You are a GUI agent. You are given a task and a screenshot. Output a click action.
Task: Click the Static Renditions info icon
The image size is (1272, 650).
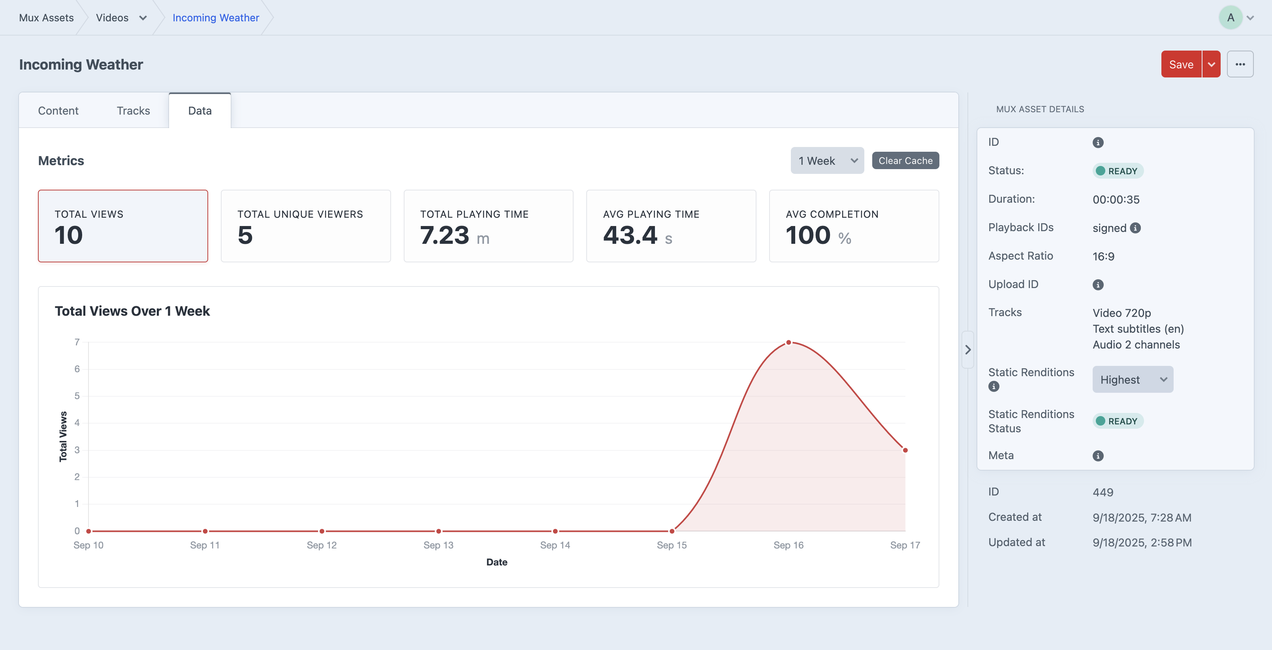(994, 387)
